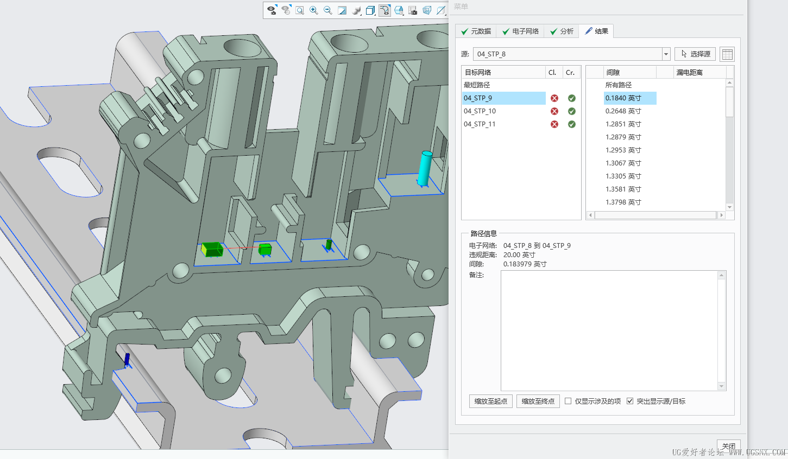Click inside the 备注 notes text area
This screenshot has width=788, height=459.
pyautogui.click(x=609, y=330)
